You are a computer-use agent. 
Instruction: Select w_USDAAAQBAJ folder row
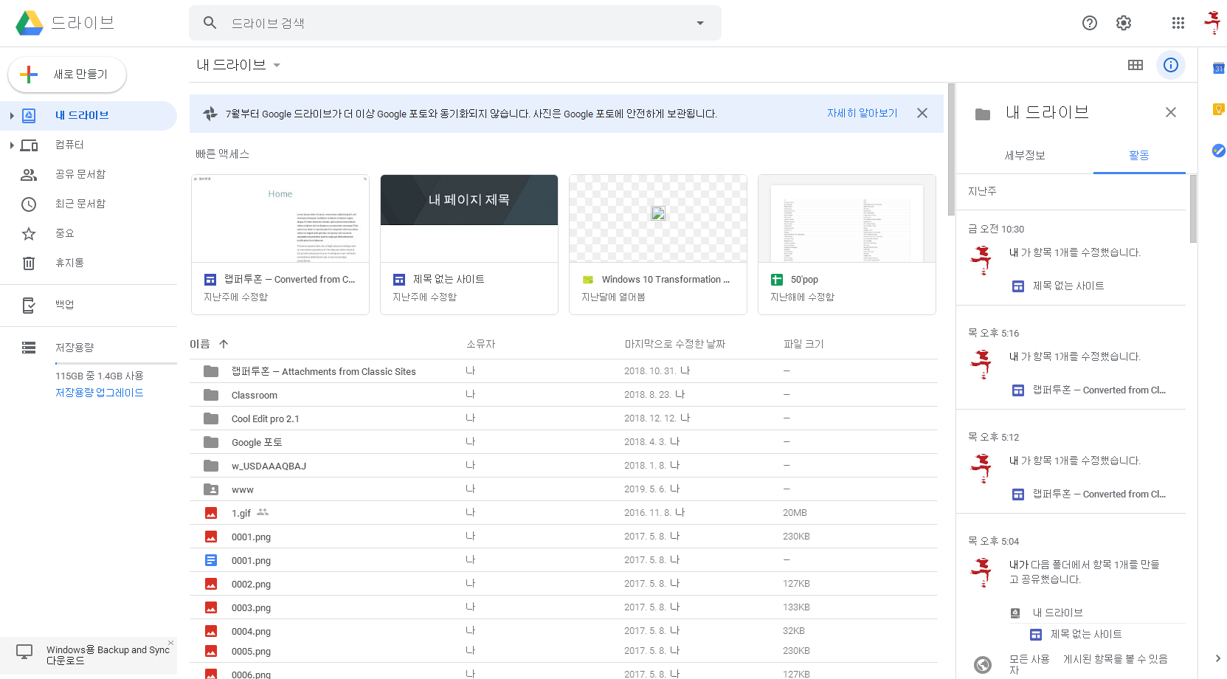click(564, 466)
